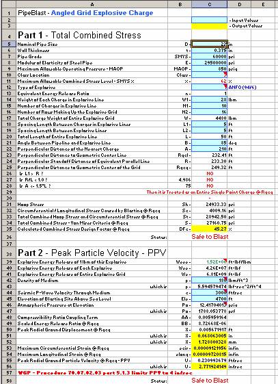This screenshot has height=384, width=278.
Task: Select the Density of Medium value 180
Action: coord(210,280)
